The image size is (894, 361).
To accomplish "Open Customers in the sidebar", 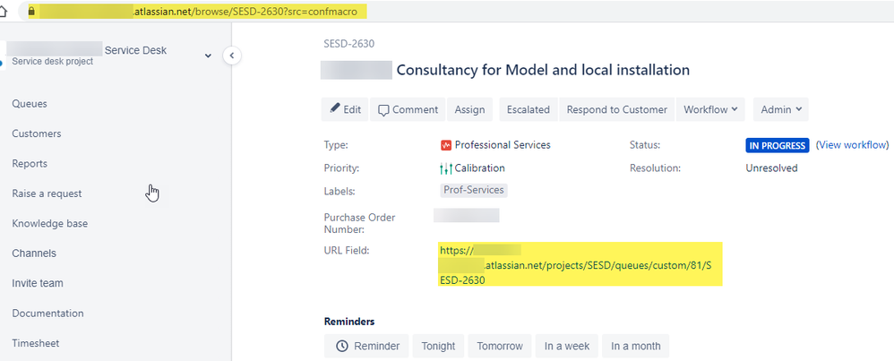I will [37, 133].
